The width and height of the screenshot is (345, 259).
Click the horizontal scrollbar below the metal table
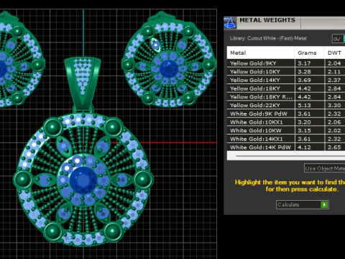coord(286,156)
